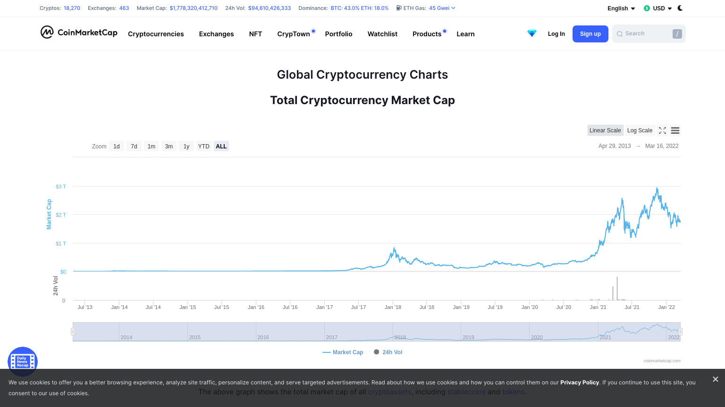Click the CoinMarketCap logo
This screenshot has width=725, height=407.
79,32
